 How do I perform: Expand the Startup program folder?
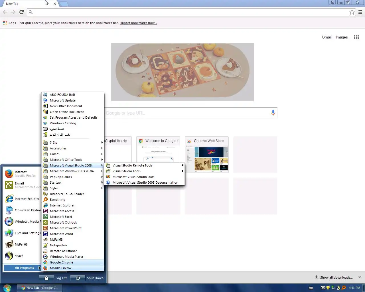coord(73,182)
